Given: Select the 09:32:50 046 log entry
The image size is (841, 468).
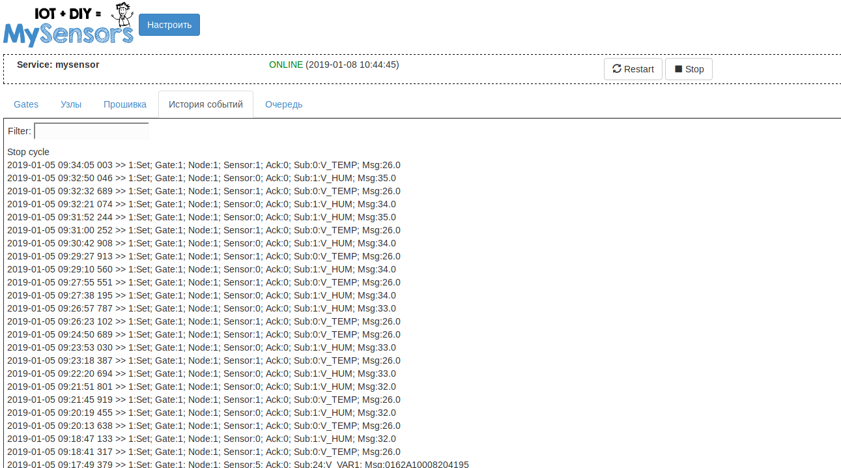Looking at the screenshot, I should [201, 178].
